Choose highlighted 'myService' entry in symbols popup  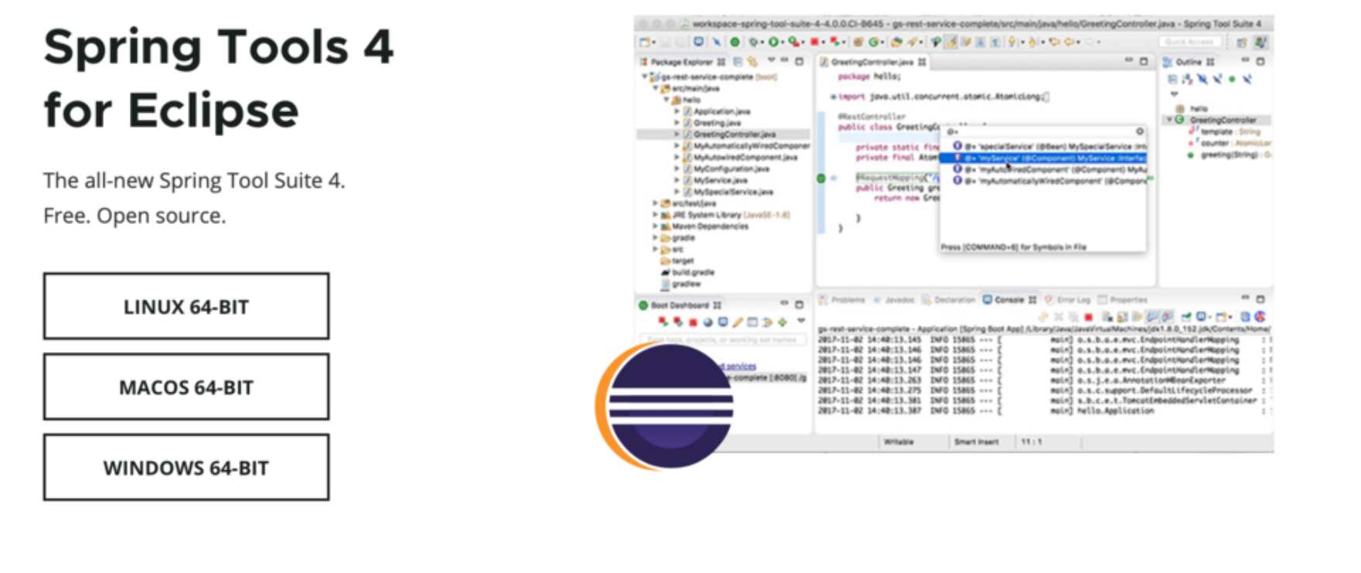[1044, 158]
